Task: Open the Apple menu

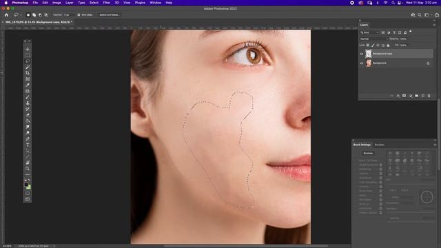Action: pyautogui.click(x=6, y=3)
